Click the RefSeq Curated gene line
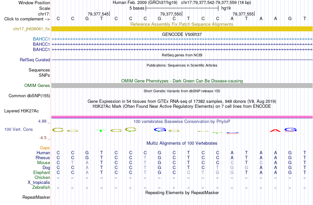313x205 pixels. (x=182, y=60)
